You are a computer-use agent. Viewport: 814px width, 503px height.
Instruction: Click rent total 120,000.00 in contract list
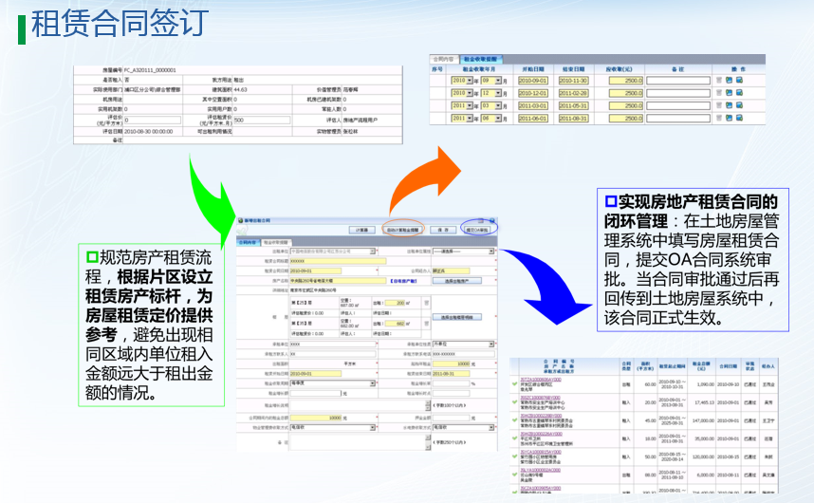tap(703, 456)
